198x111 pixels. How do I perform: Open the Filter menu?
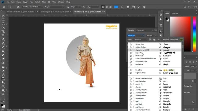coord(44,2)
